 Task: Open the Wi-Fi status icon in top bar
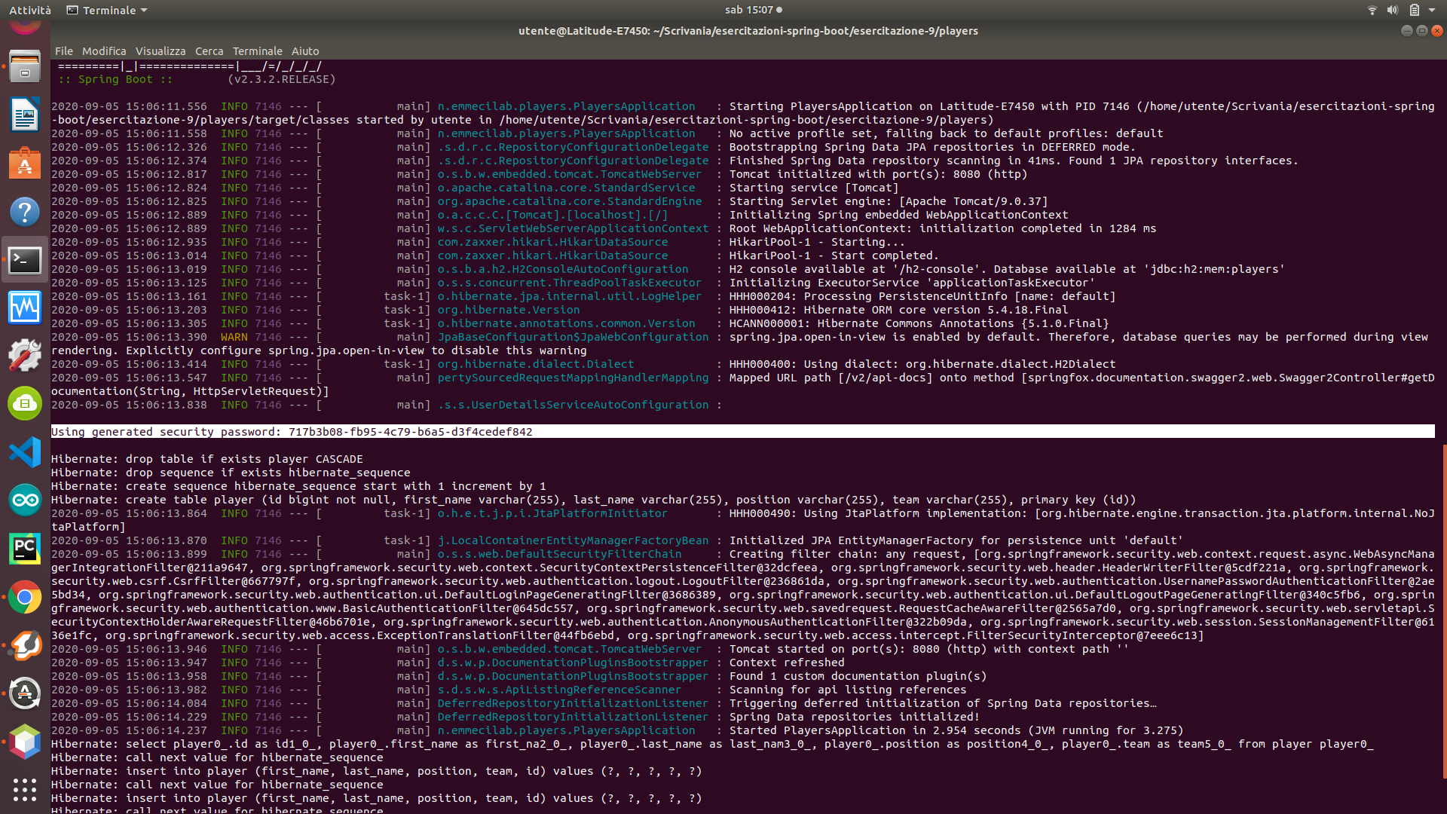pos(1372,10)
